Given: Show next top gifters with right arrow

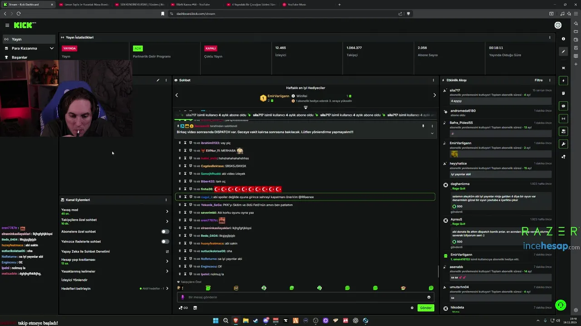Looking at the screenshot, I should [434, 95].
